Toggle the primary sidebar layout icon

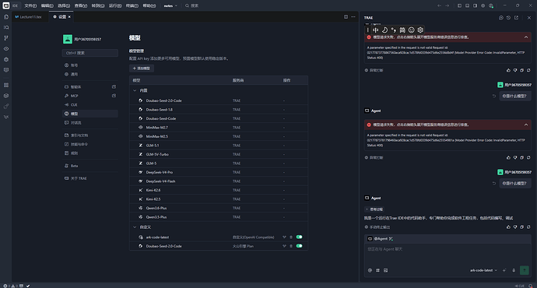pos(460,5)
